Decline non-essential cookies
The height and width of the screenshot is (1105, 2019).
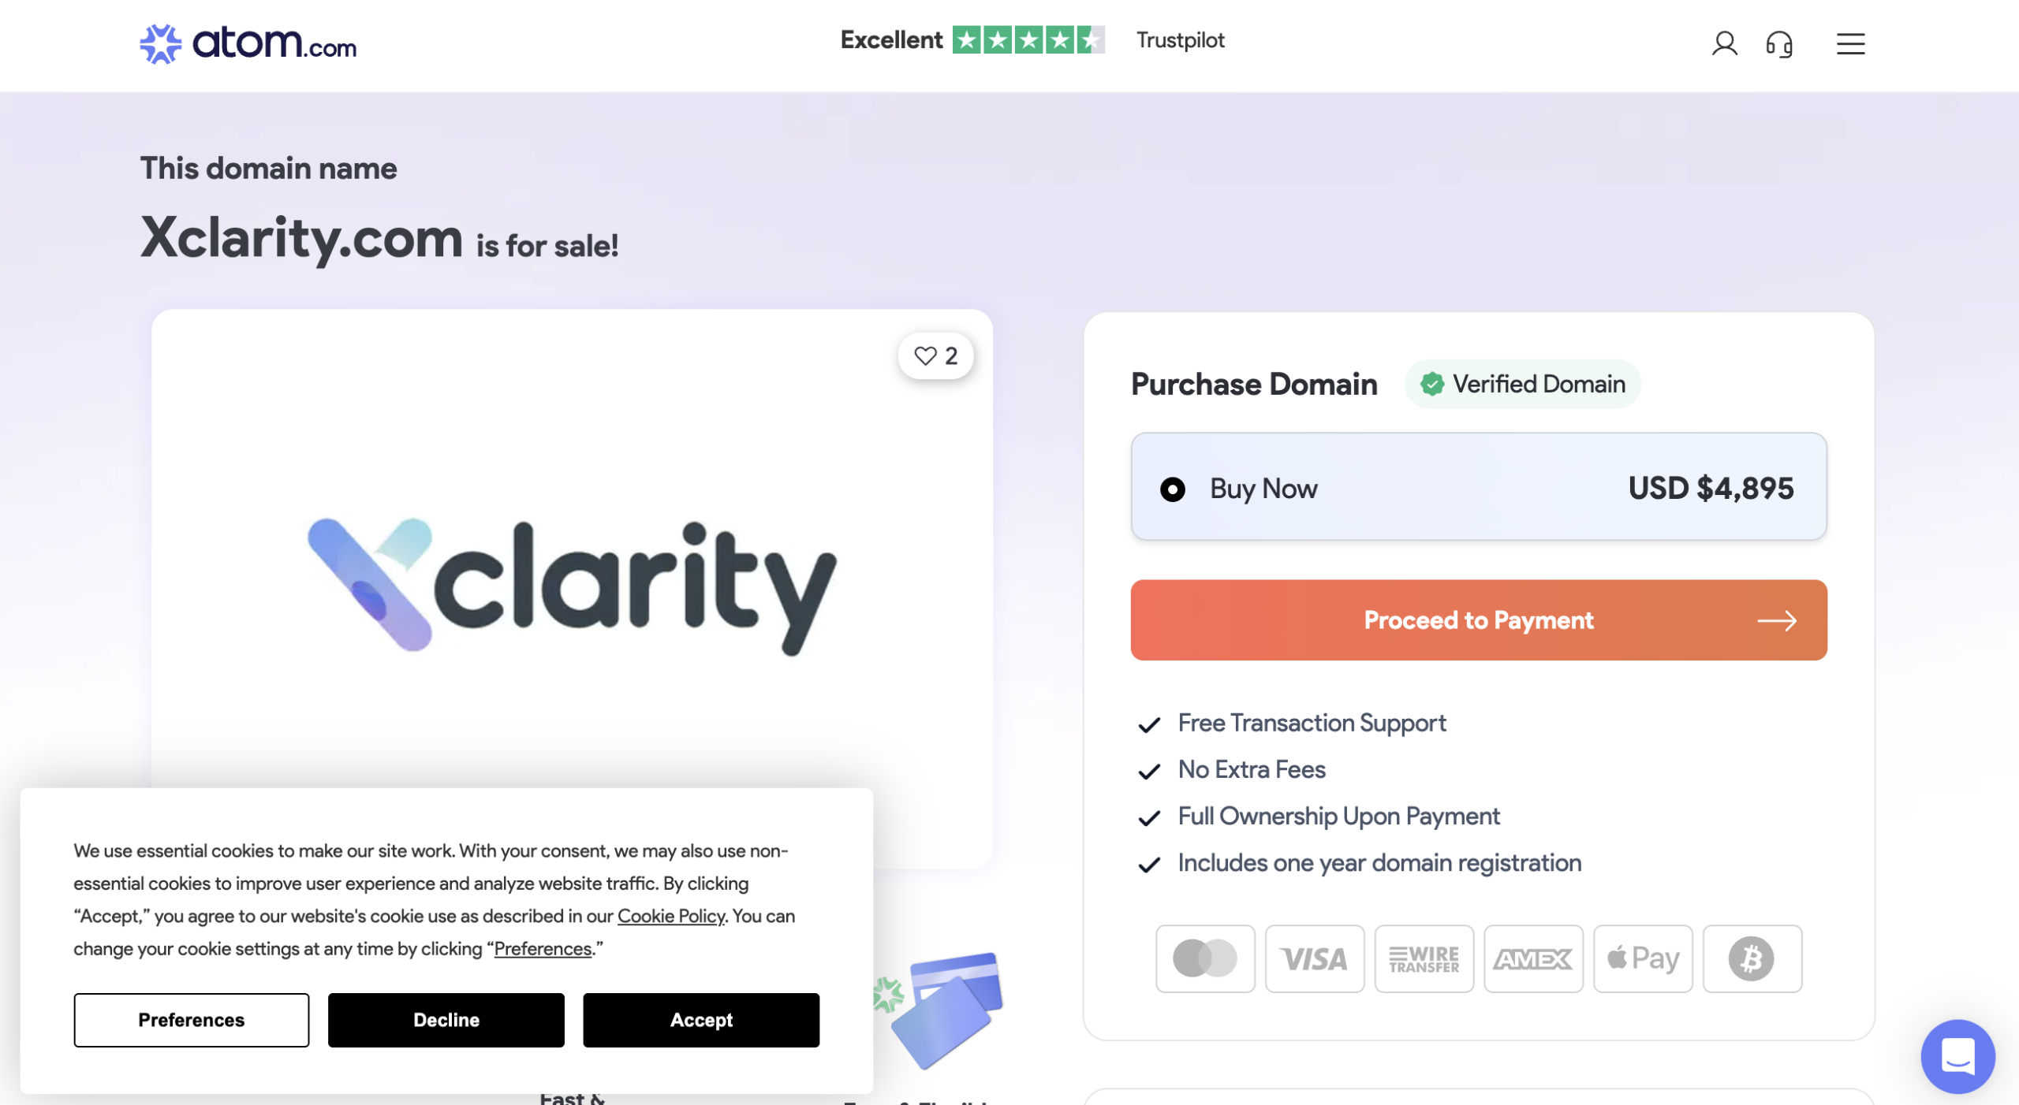click(x=445, y=1020)
